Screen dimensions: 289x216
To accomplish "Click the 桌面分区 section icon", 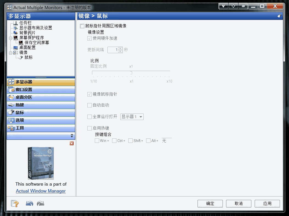I will 11,97.
